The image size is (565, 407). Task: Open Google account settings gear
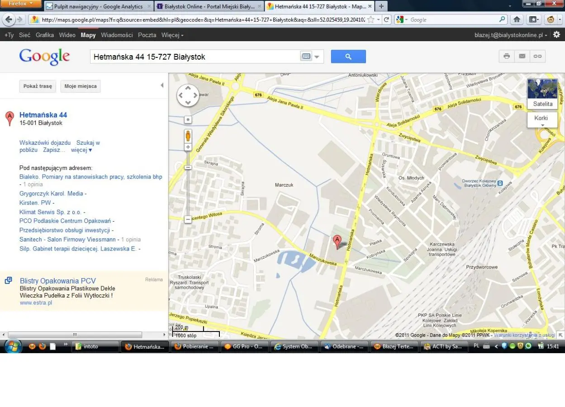click(556, 34)
